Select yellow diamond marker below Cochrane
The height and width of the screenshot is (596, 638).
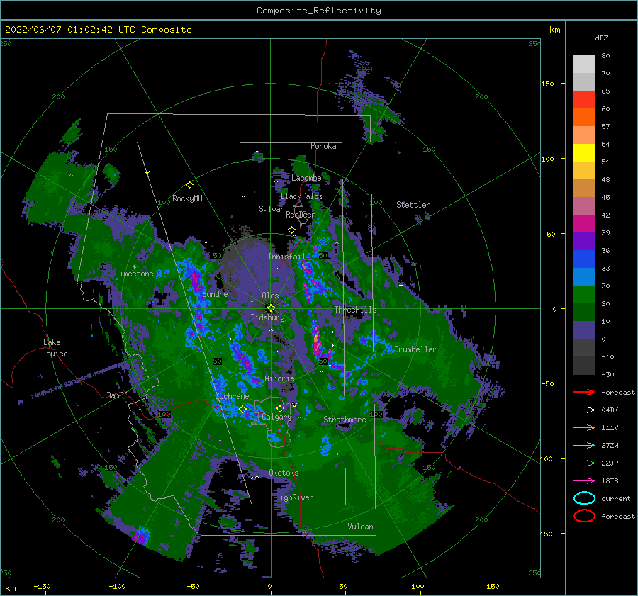coord(243,409)
